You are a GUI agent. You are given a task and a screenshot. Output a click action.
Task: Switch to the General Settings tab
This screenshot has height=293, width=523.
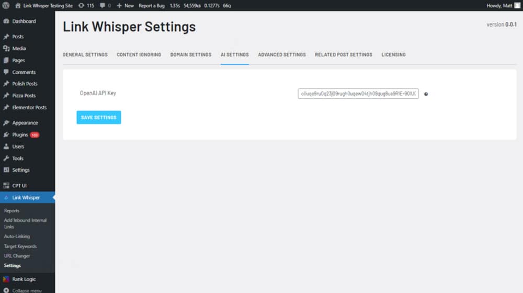tap(85, 55)
